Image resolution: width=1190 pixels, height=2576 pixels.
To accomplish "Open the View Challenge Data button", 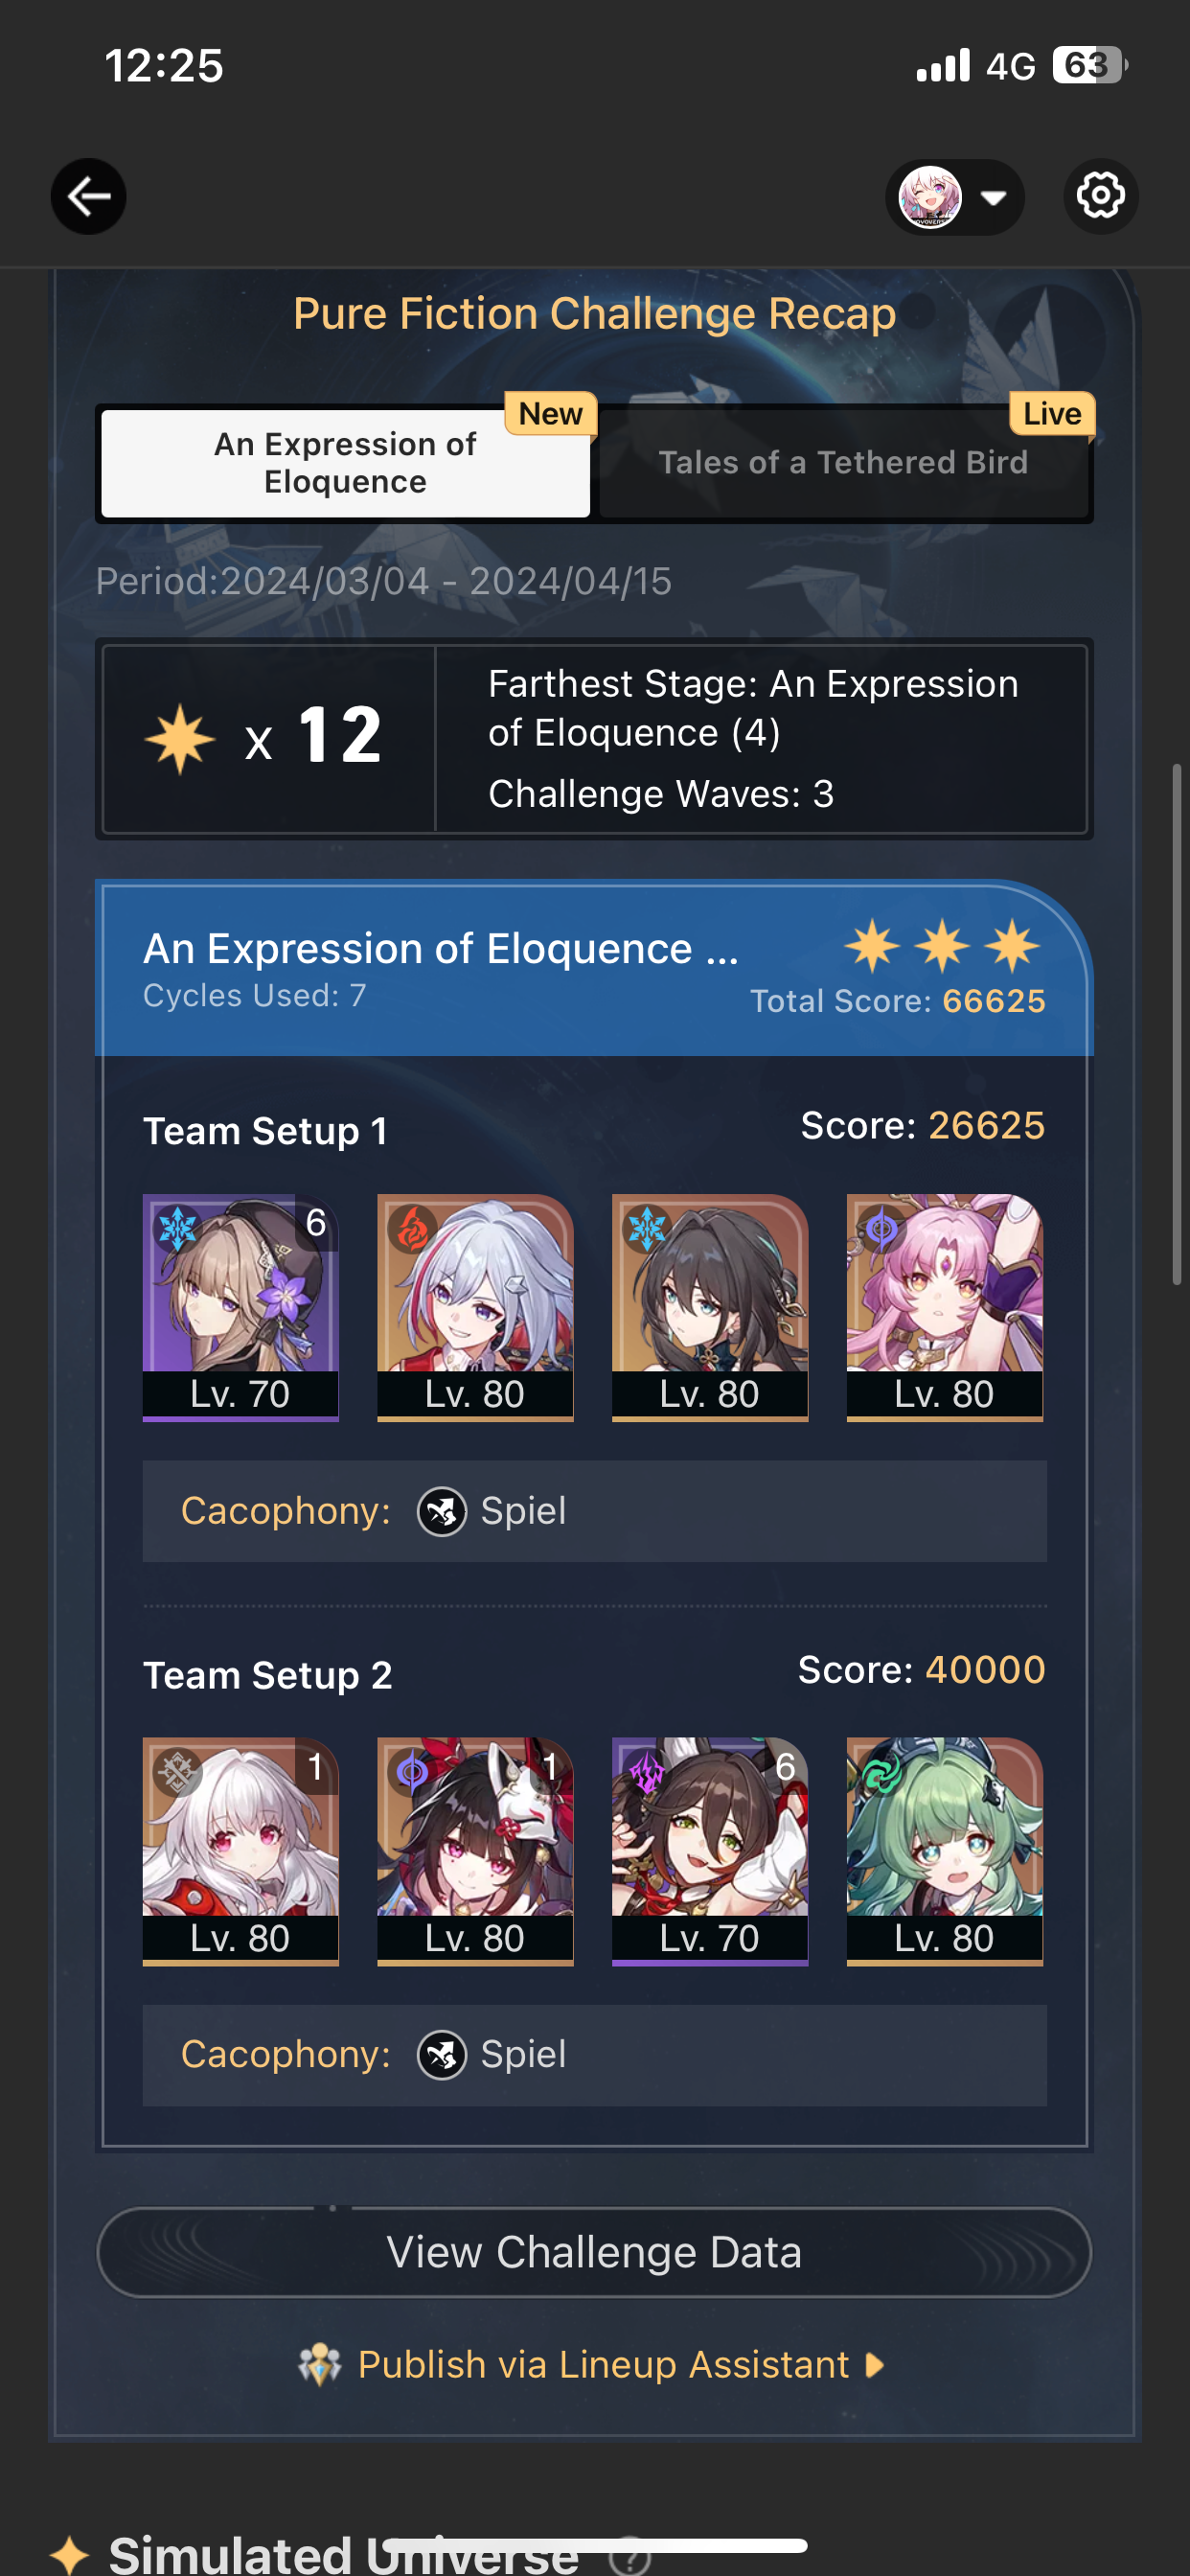I will 594,2252.
